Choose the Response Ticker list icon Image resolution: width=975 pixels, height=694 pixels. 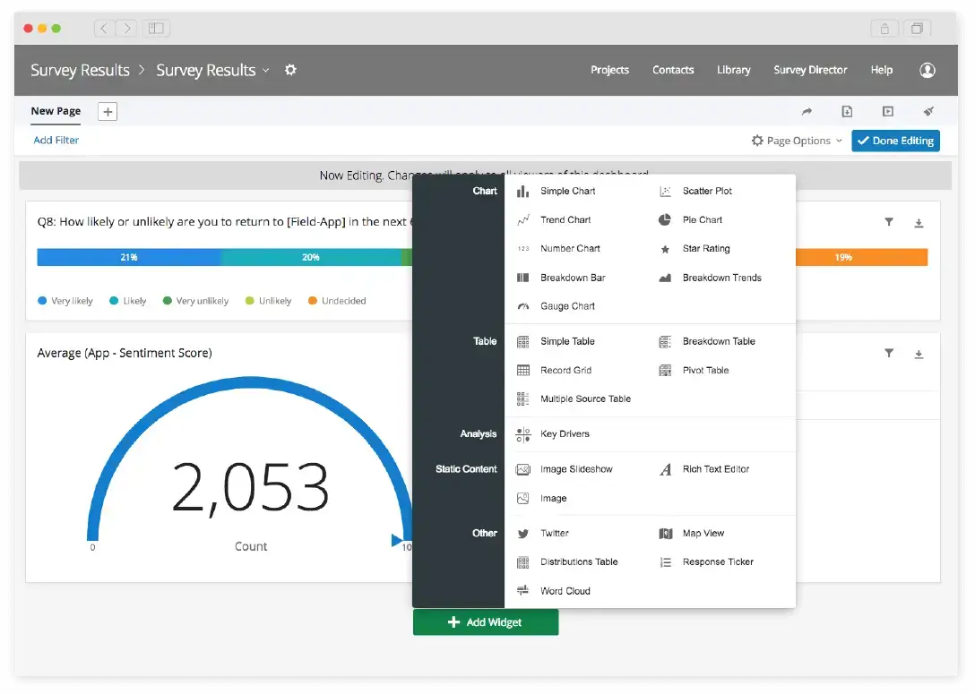pyautogui.click(x=665, y=562)
